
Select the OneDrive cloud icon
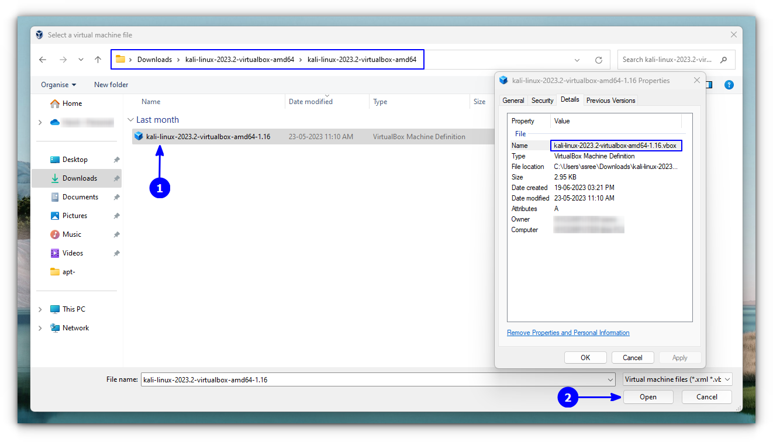(55, 122)
